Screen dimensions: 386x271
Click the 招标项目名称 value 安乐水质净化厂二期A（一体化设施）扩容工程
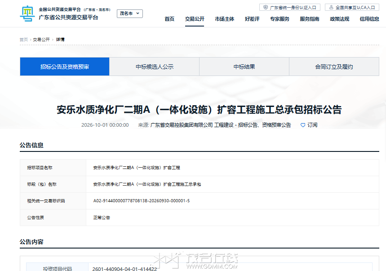click(x=137, y=168)
